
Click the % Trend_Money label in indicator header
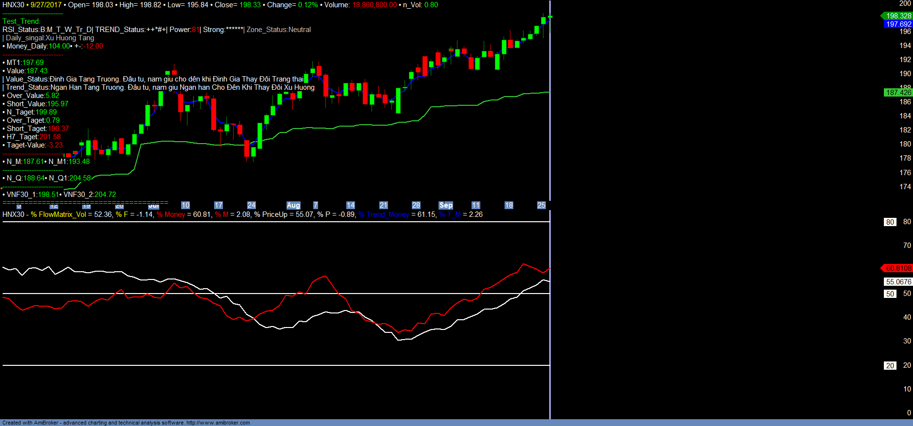coord(384,214)
